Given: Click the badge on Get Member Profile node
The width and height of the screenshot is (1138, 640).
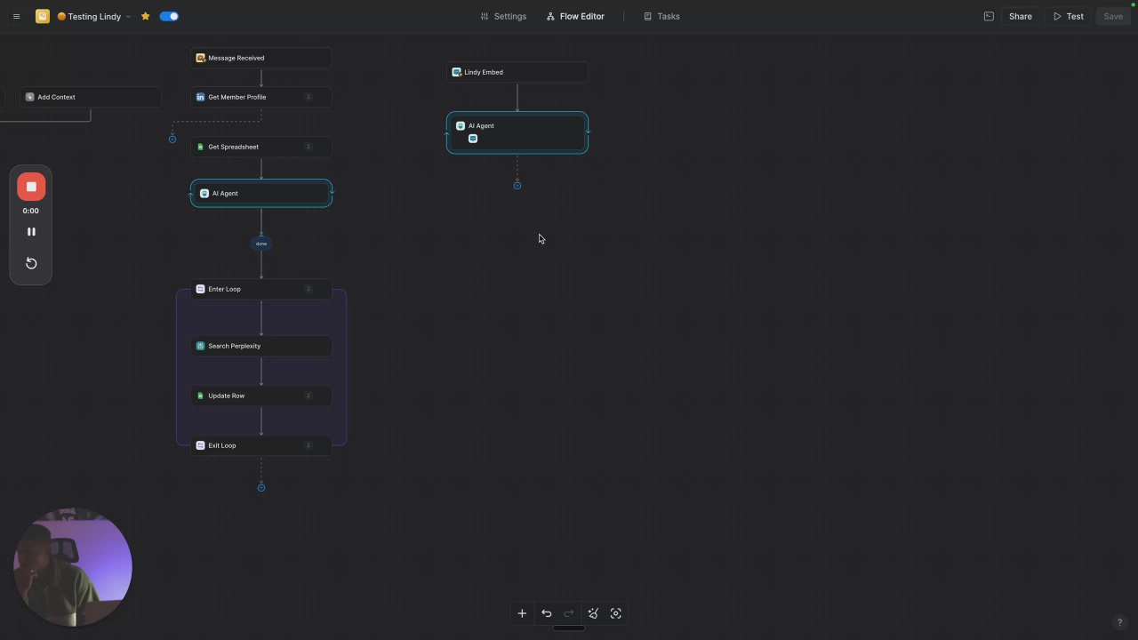Looking at the screenshot, I should pyautogui.click(x=309, y=97).
